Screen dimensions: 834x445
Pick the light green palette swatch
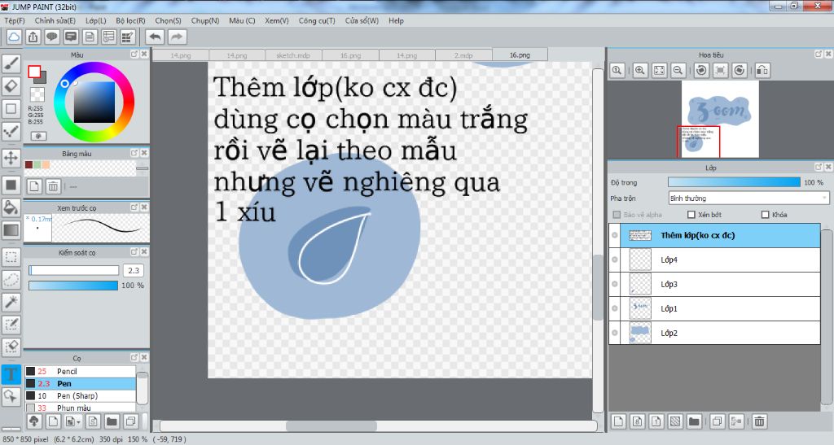37,164
